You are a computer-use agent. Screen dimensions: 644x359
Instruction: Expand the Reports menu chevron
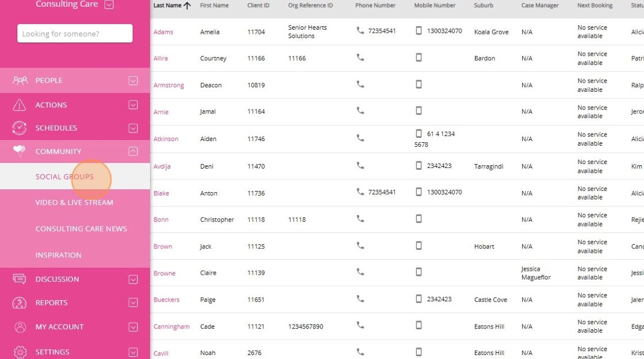point(133,302)
